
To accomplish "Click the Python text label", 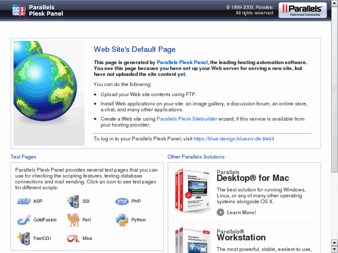I will (139, 220).
